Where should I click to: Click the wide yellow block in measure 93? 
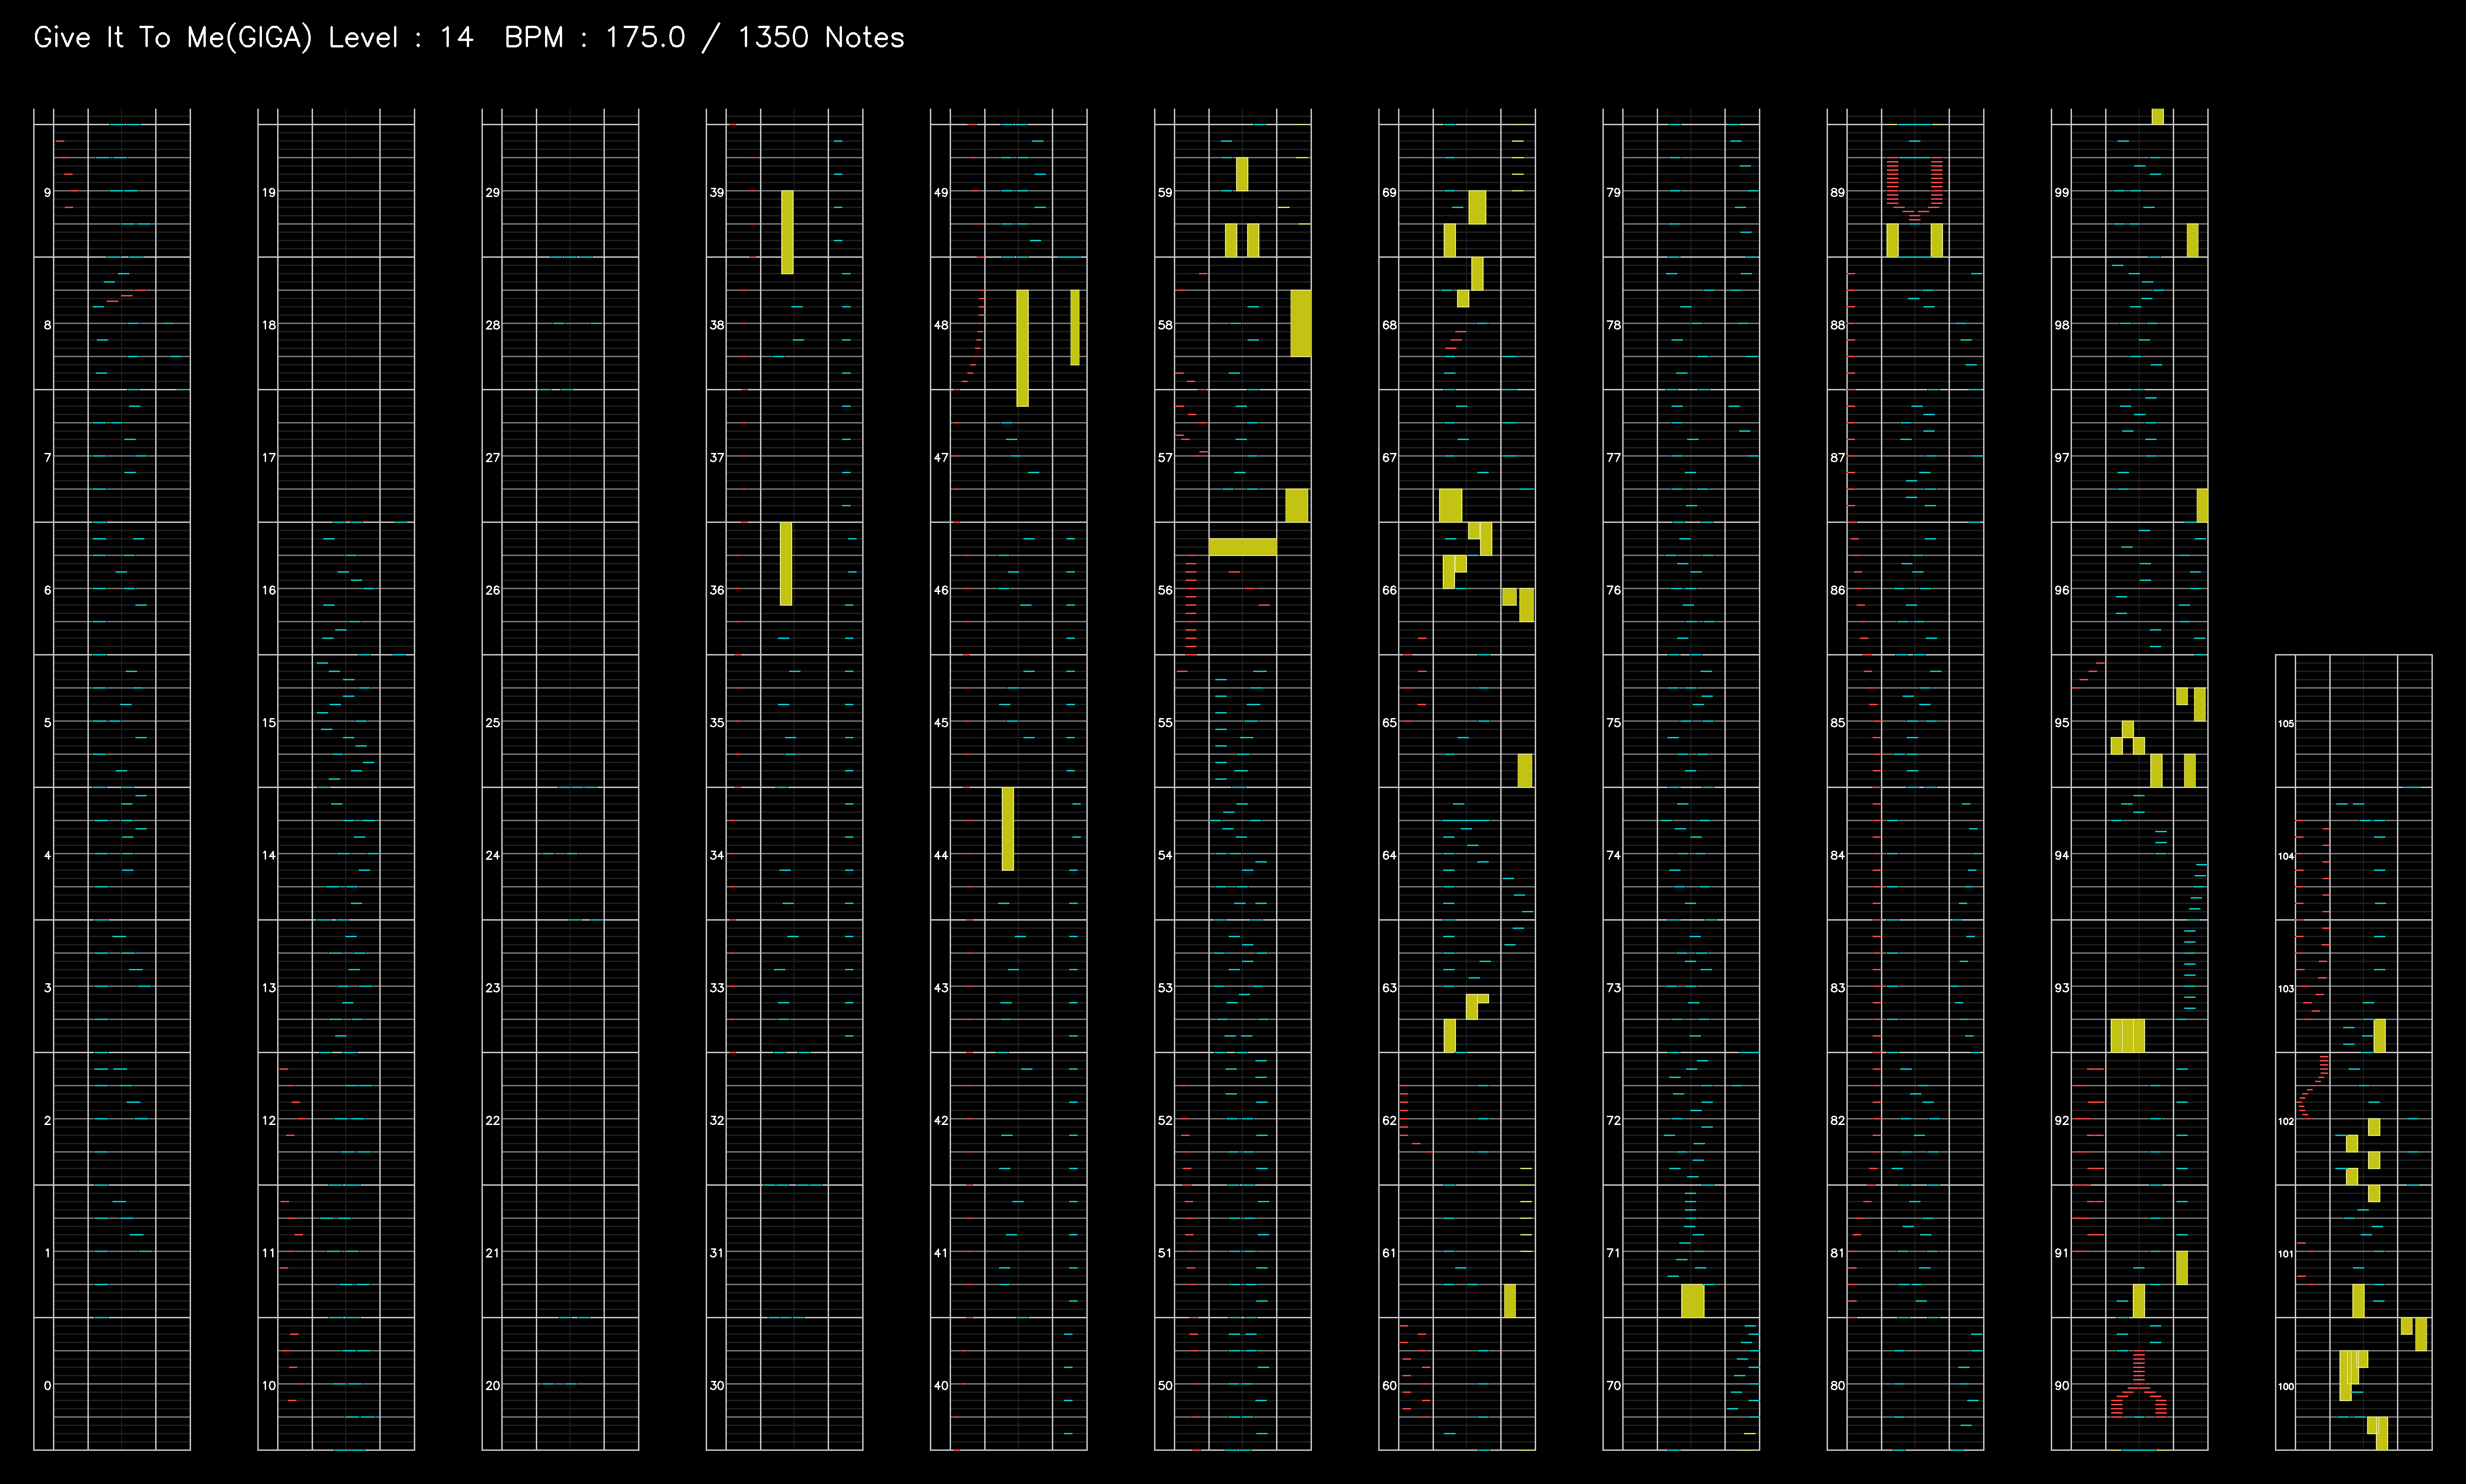[x=2127, y=1035]
